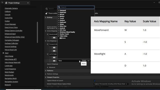
Task: Open Navigation System settings
Action: (11, 82)
